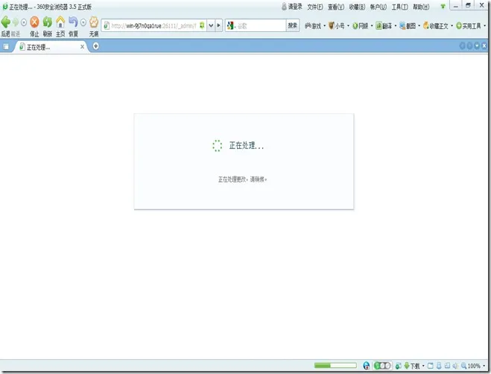Open a new tab with plus button
491x374 pixels.
pos(95,46)
